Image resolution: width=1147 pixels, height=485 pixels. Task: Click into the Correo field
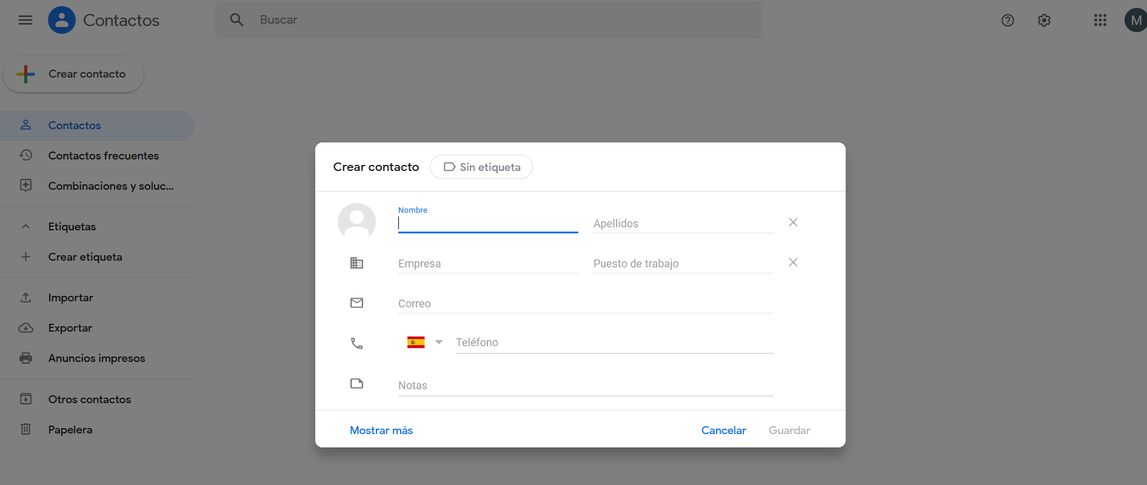585,304
